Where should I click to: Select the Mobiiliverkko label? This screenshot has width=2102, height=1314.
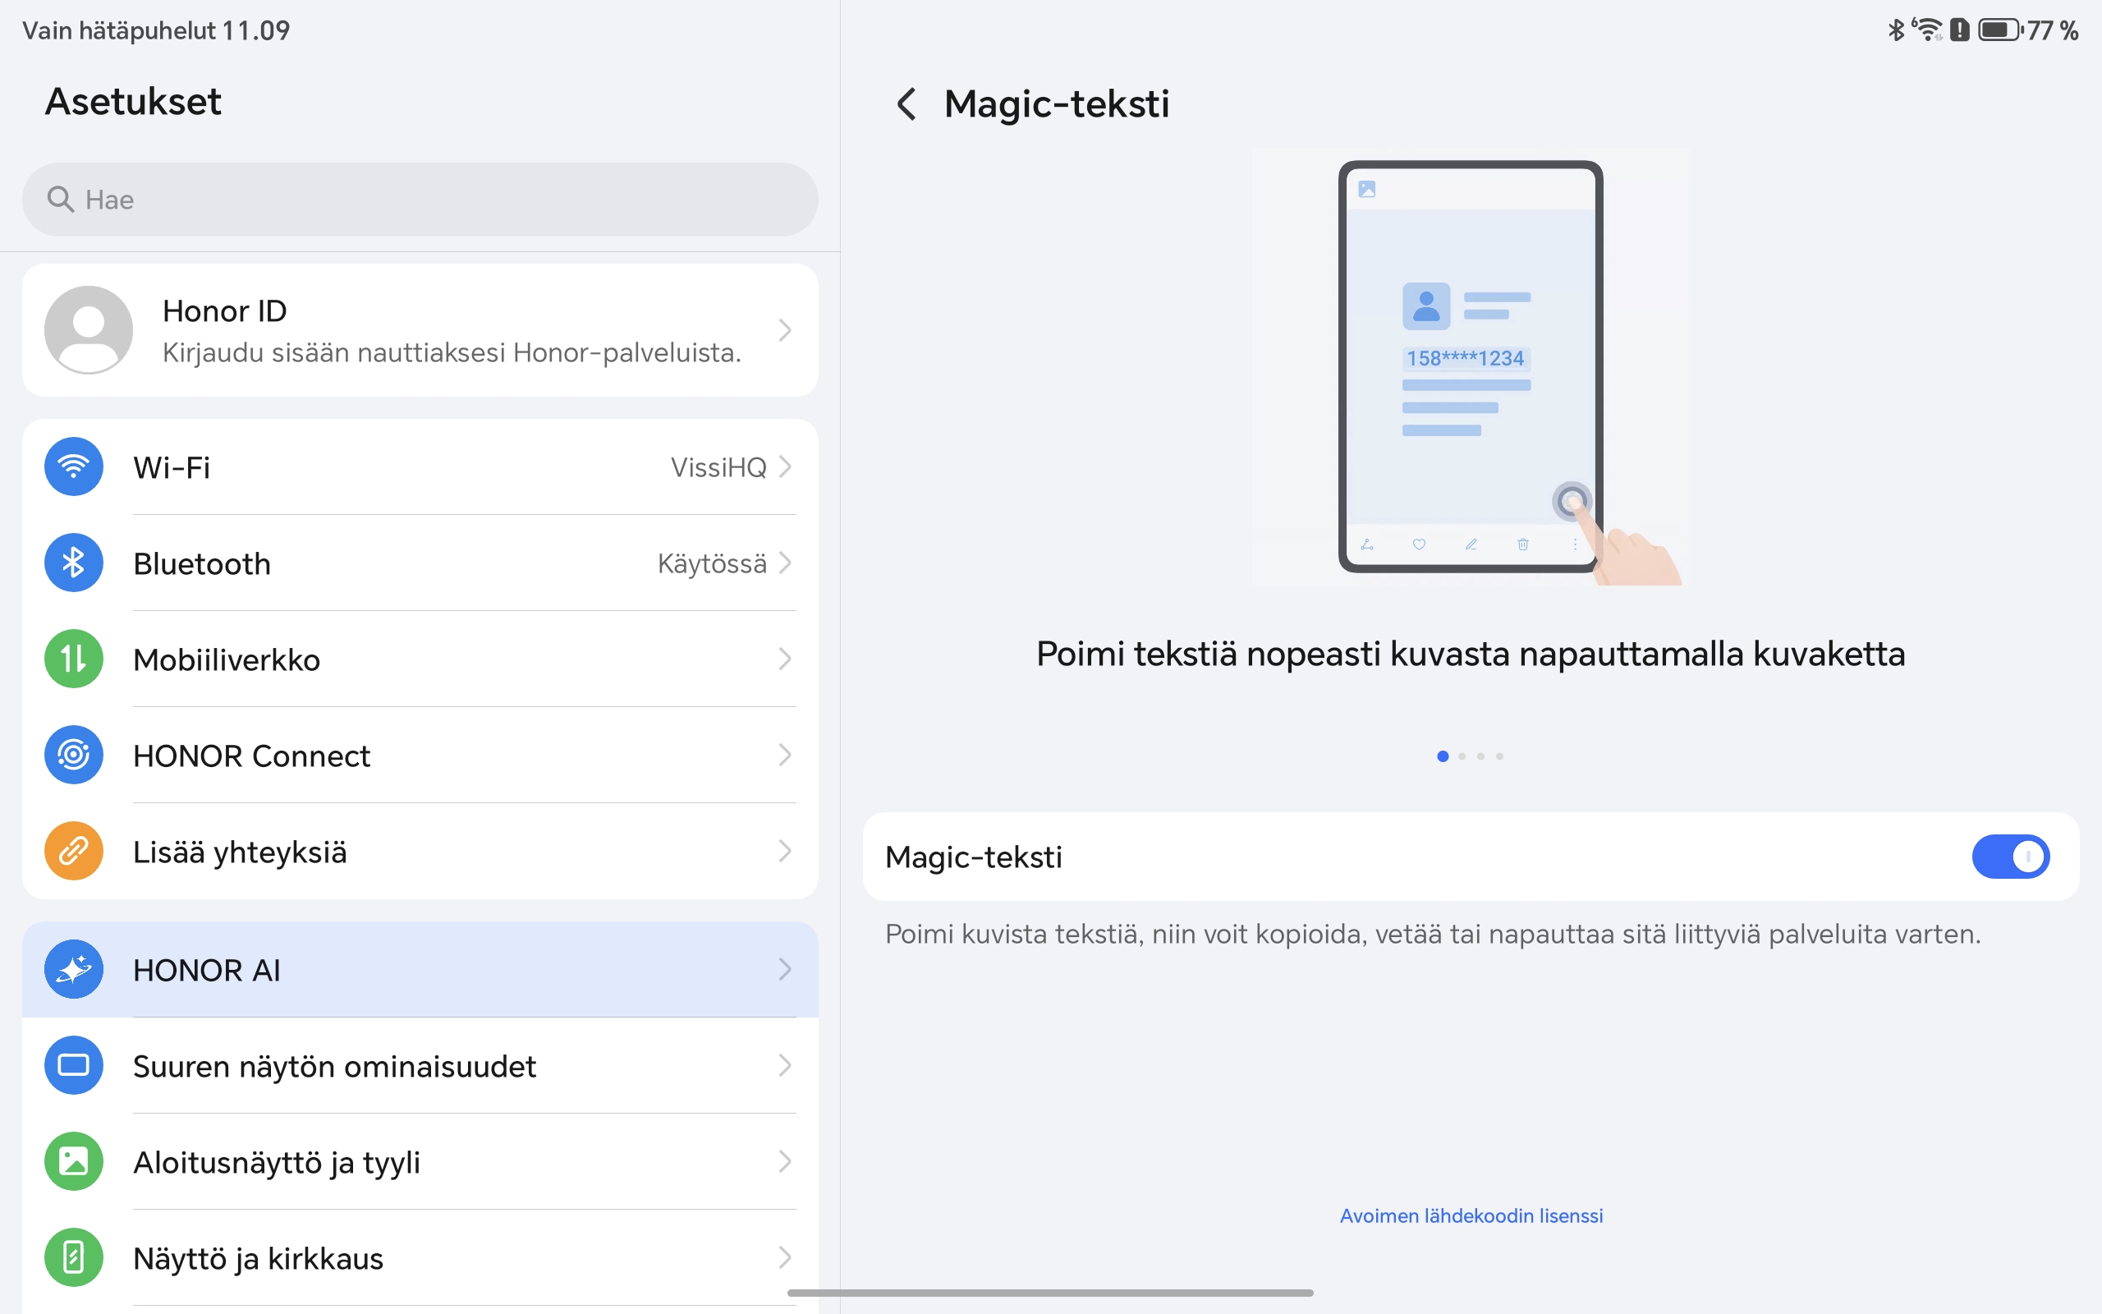tap(227, 659)
